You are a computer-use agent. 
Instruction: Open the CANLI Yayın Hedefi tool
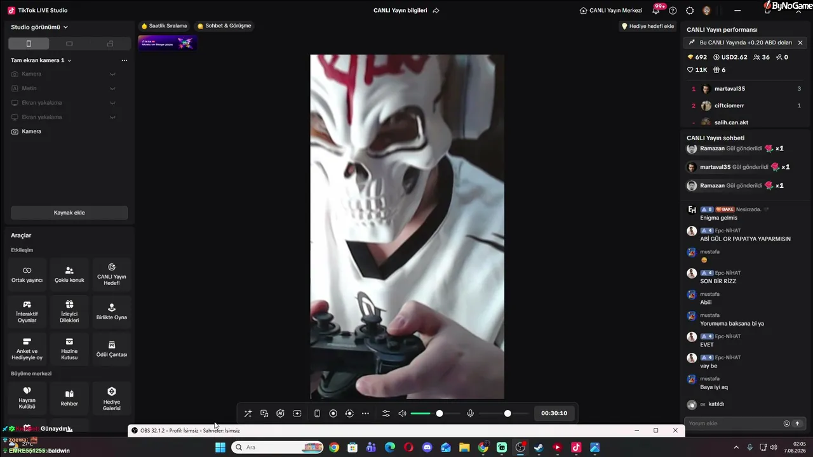coord(112,274)
